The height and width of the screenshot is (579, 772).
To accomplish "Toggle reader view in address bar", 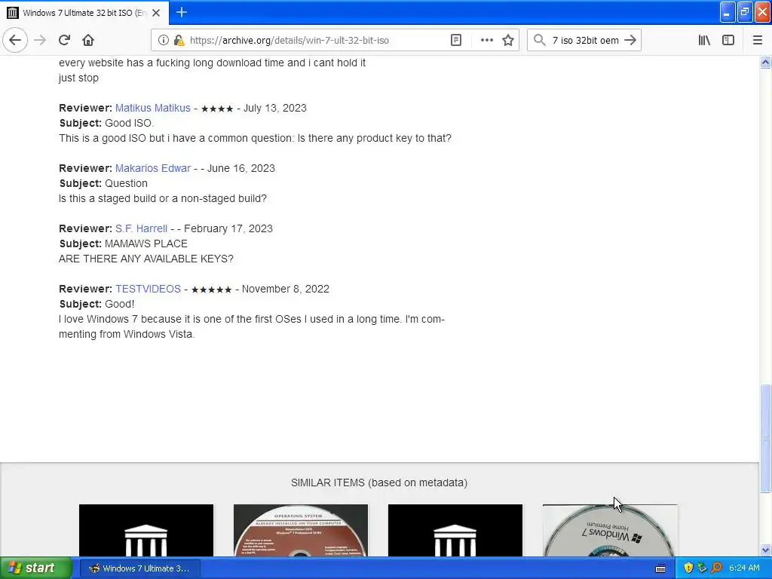I will [x=456, y=40].
